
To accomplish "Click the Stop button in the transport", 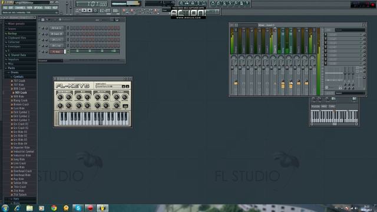I will point(90,11).
